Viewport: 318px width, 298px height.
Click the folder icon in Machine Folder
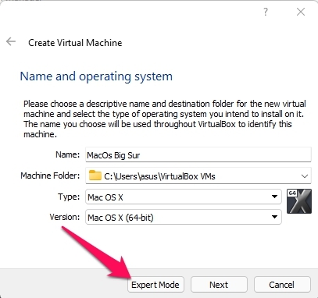click(95, 176)
